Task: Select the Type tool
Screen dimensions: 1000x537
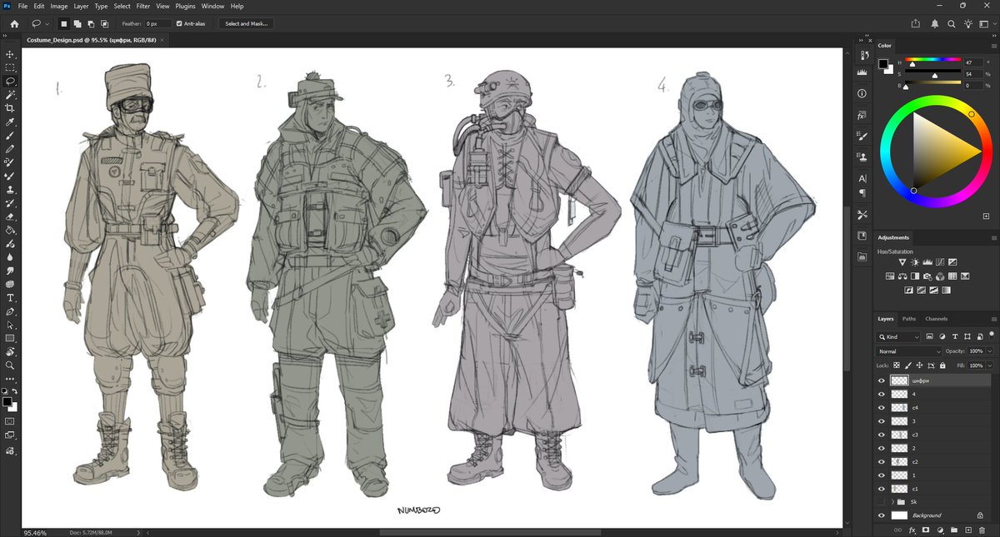Action: pos(10,297)
